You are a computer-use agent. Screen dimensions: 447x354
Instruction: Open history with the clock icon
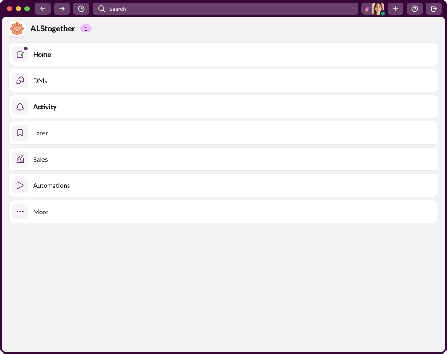click(81, 9)
